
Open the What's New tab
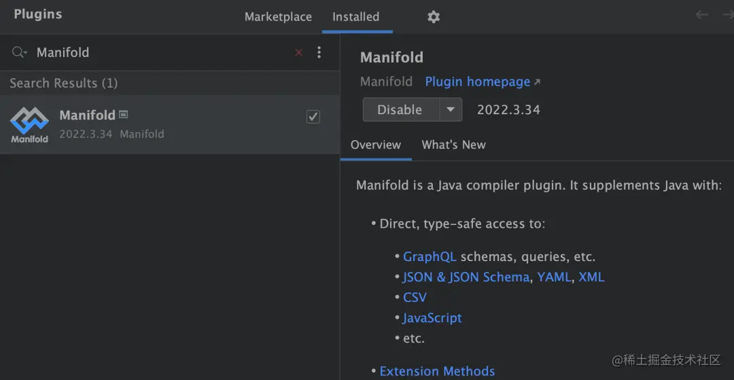[x=453, y=145]
